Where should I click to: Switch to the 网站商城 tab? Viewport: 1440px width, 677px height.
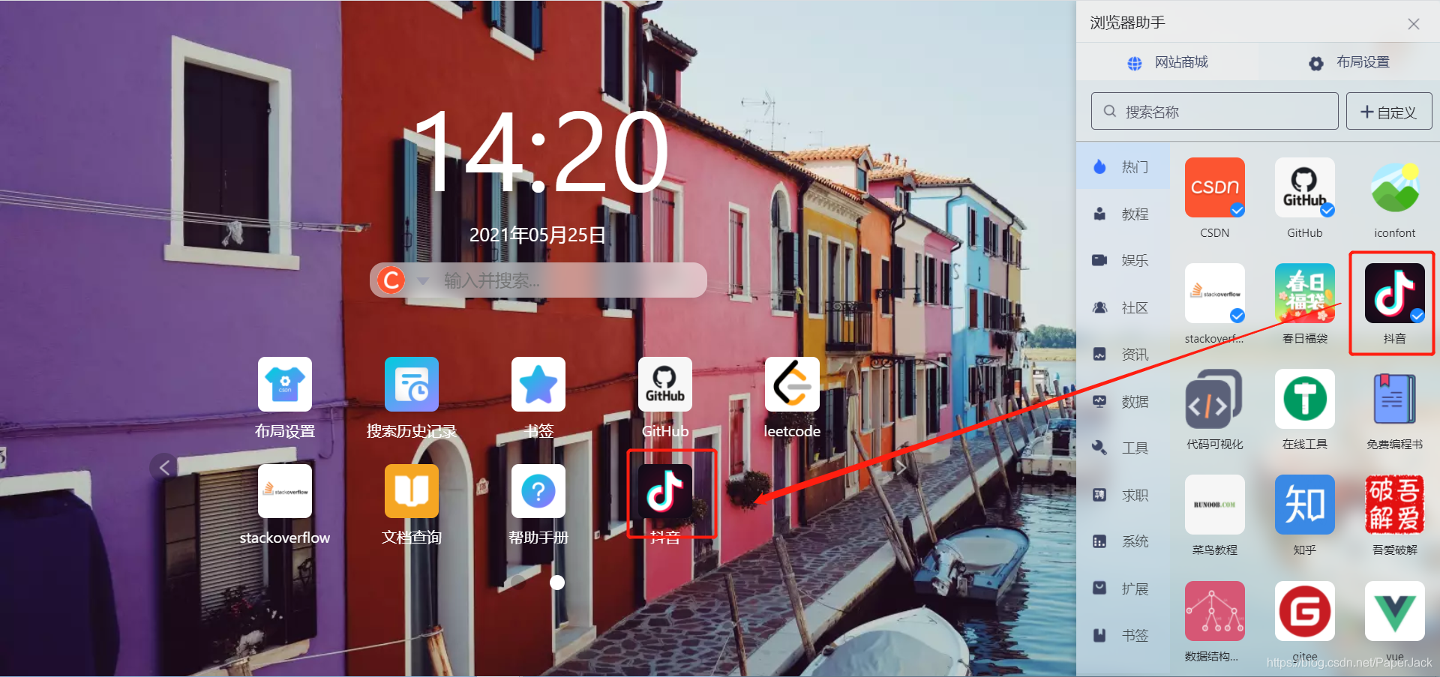click(x=1168, y=62)
